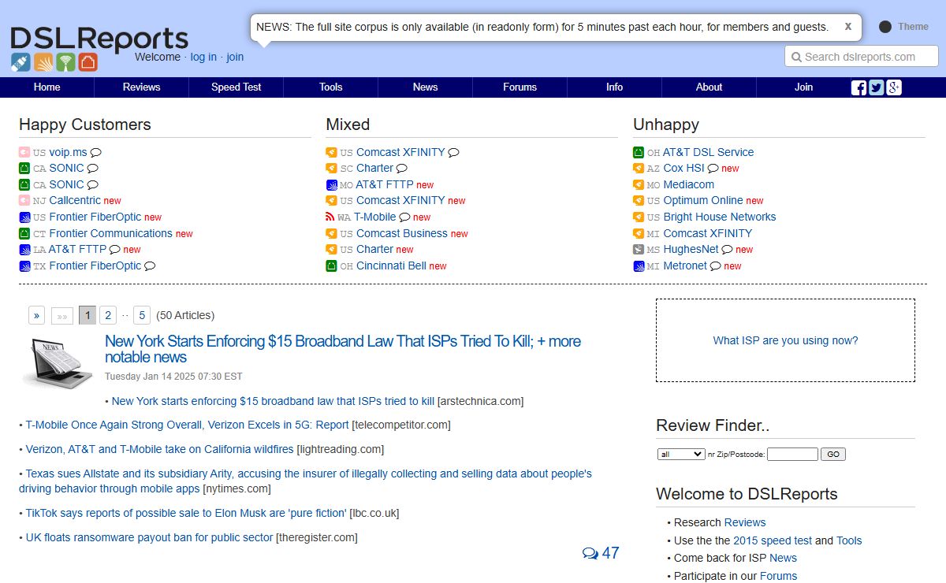946x583 pixels.
Task: Click the red wireless feed icon before T-Mobile
Action: click(331, 217)
